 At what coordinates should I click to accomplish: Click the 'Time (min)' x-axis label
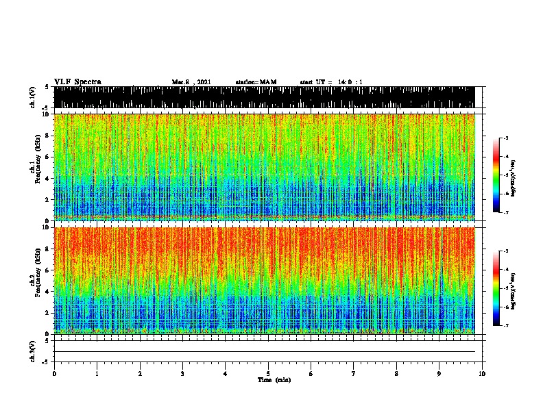[x=274, y=380]
